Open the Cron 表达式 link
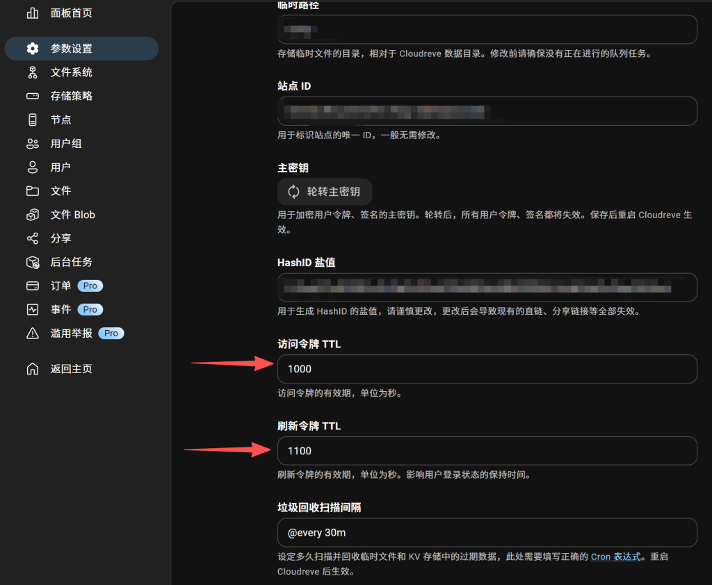The width and height of the screenshot is (712, 585). coord(616,557)
